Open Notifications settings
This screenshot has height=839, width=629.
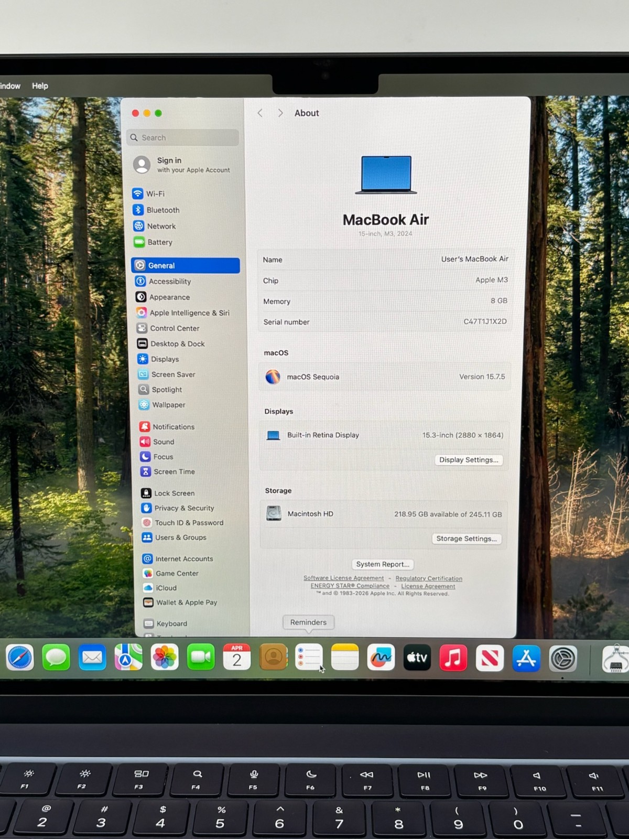click(x=167, y=427)
